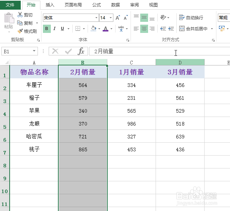Click the formula bar showing 2月销量

(x=159, y=51)
